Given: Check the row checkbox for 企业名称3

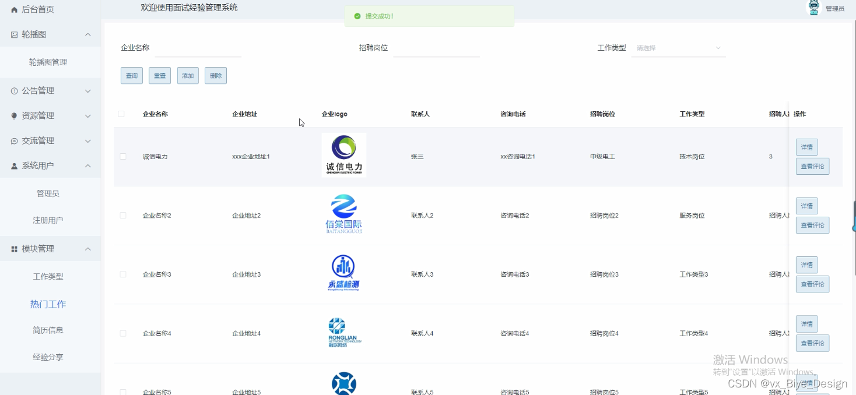Looking at the screenshot, I should pyautogui.click(x=122, y=274).
